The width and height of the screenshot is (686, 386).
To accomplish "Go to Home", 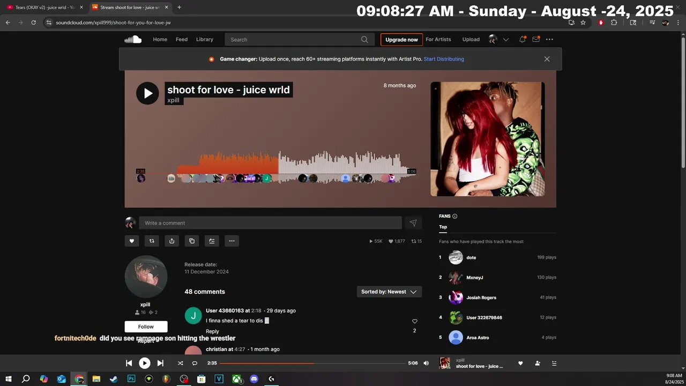I will [x=160, y=39].
